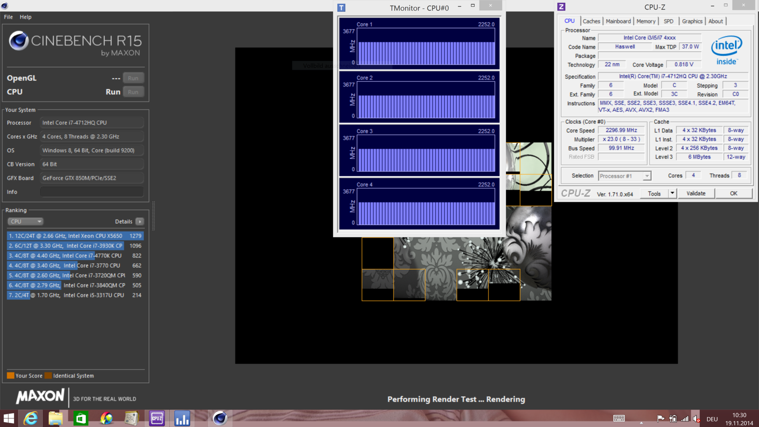The width and height of the screenshot is (759, 427).
Task: Open CPU-Z from the taskbar
Action: click(157, 418)
